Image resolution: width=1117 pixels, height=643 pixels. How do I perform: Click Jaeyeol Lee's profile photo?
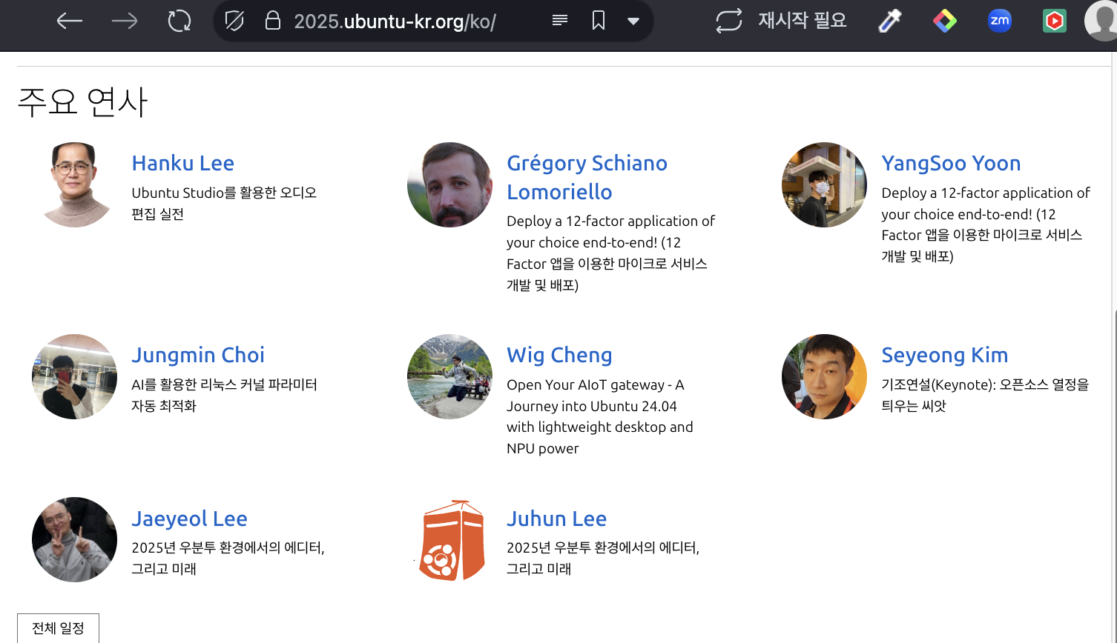74,539
